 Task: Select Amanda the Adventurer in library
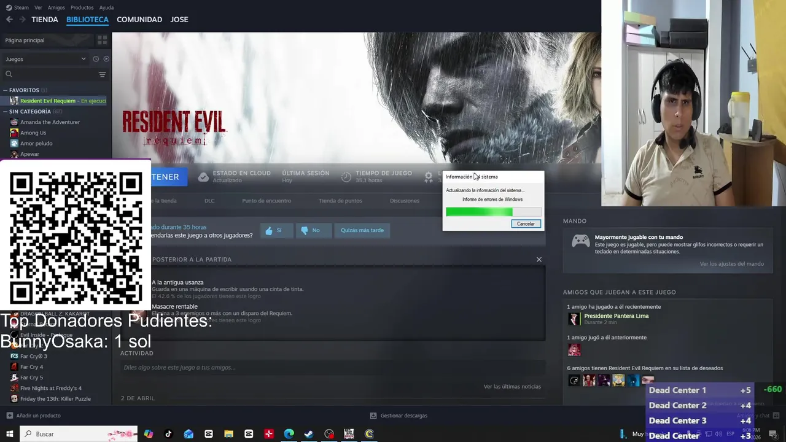[50, 122]
